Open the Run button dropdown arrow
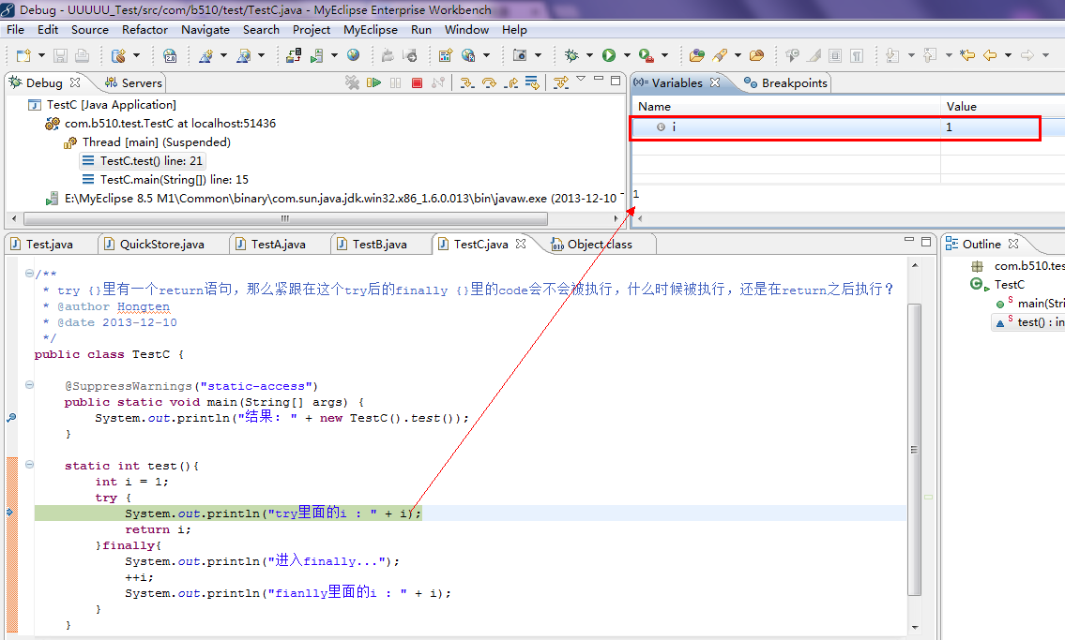This screenshot has width=1065, height=640. click(626, 54)
